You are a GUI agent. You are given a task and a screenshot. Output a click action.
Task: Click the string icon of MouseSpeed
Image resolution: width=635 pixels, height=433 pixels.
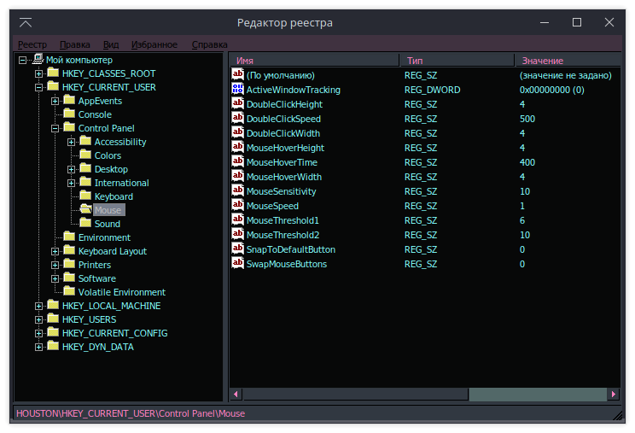pos(238,205)
